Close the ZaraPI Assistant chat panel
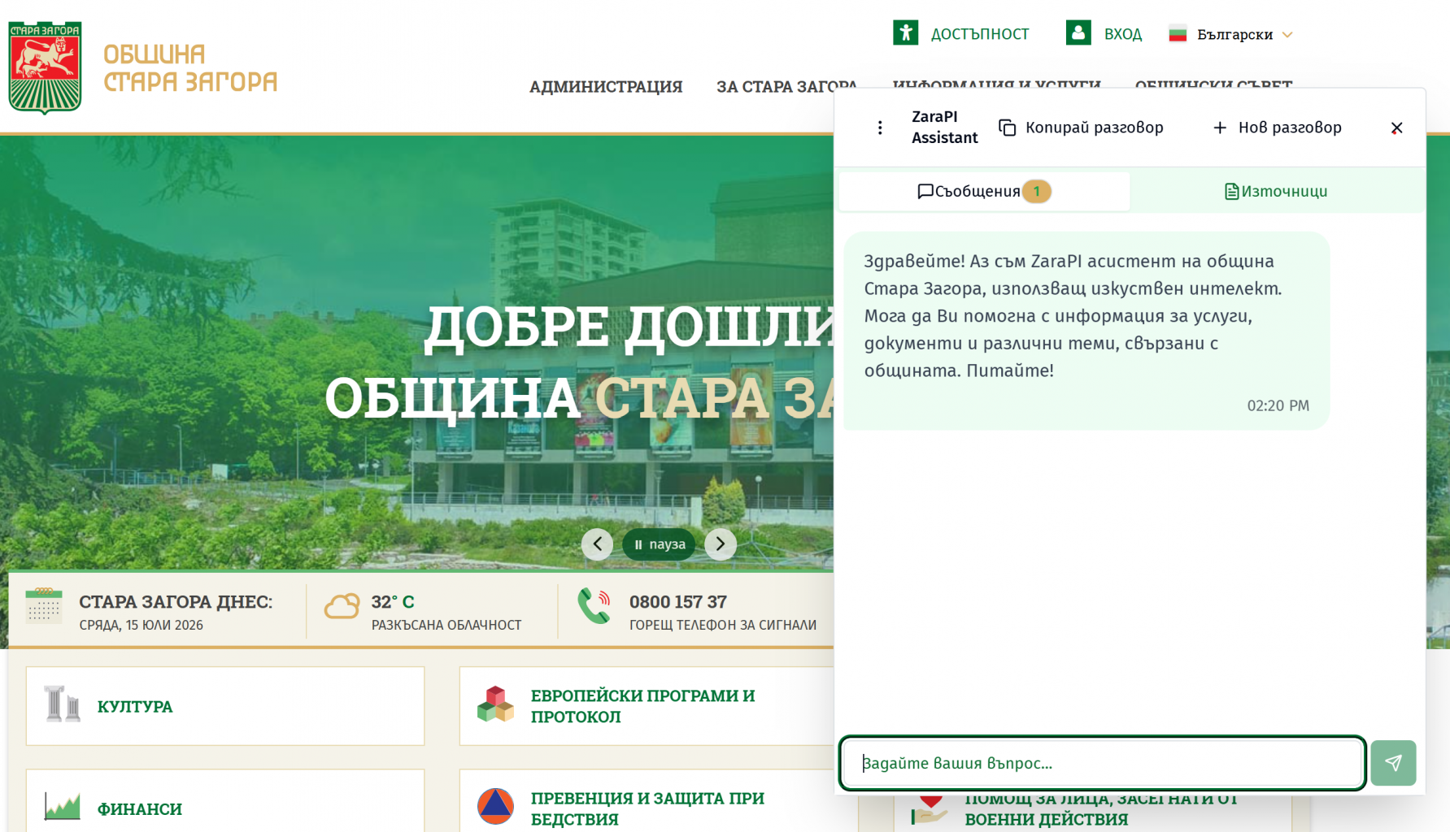The height and width of the screenshot is (832, 1450). [x=1396, y=128]
